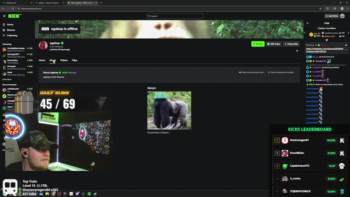This screenshot has width=350, height=197.
Task: Open DrChubzDPT channel in Following
Action: click(x=17, y=56)
